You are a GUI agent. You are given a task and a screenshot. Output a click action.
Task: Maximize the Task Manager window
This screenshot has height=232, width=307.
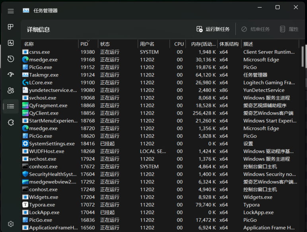click(278, 7)
